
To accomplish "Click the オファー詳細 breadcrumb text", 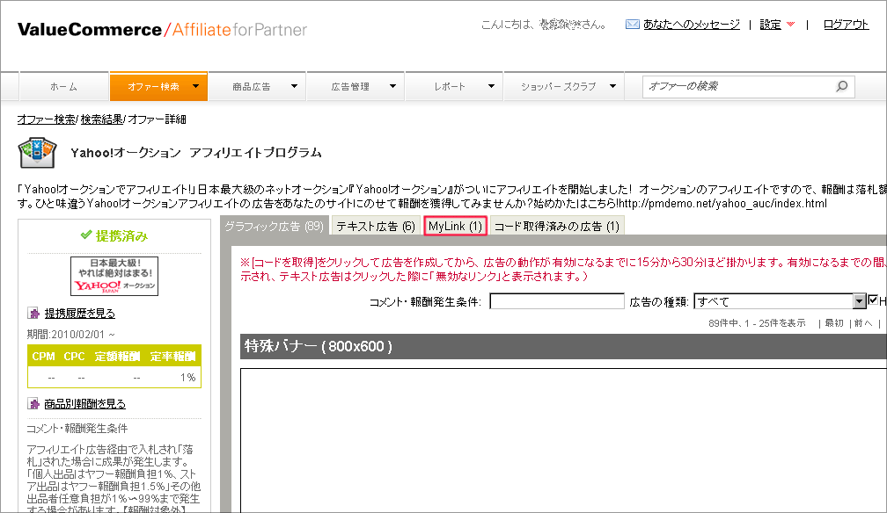I will pyautogui.click(x=158, y=119).
